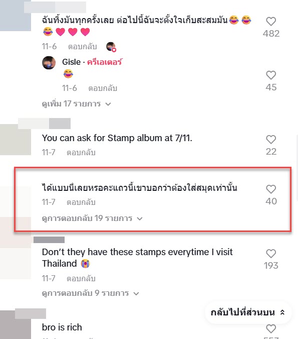298x339 pixels.
Task: Reply to Gisle's creator comment
Action: coord(103,88)
